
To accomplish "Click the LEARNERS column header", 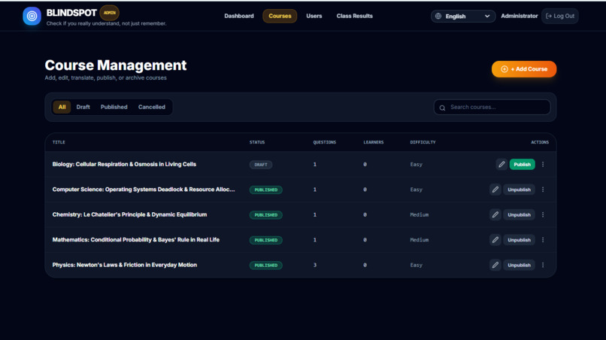I will 374,142.
